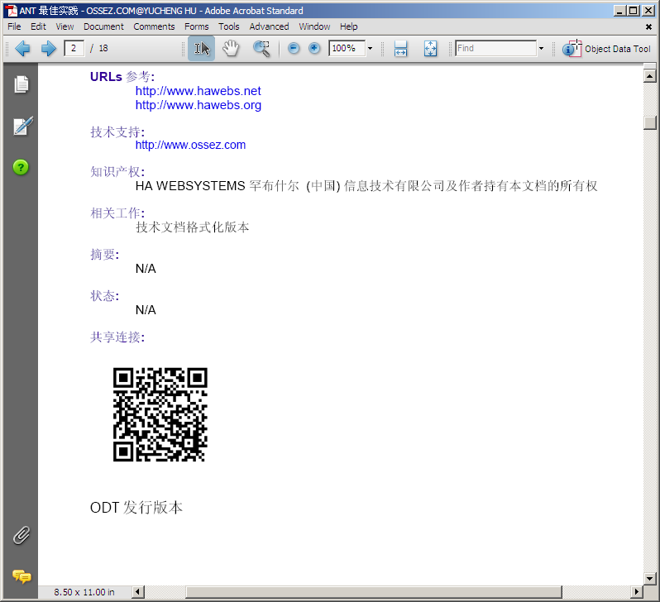Go to previous page arrow
This screenshot has height=602, width=660.
(22, 49)
